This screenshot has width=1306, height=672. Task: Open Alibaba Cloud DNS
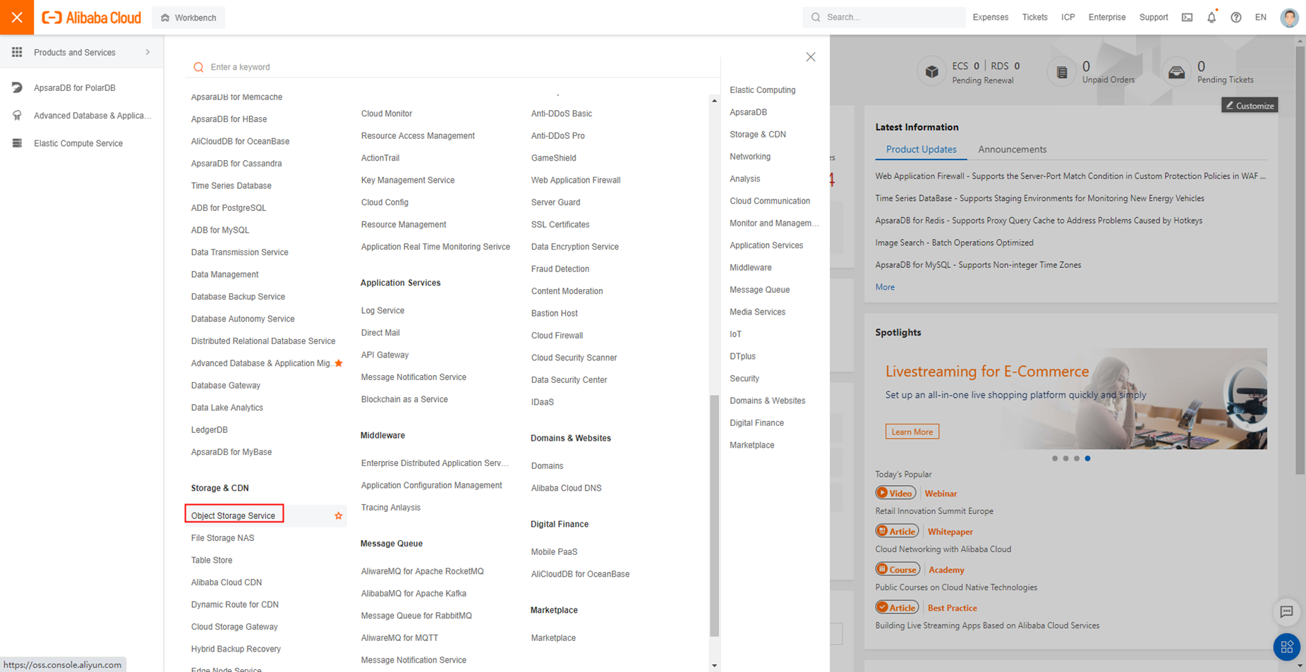(566, 488)
